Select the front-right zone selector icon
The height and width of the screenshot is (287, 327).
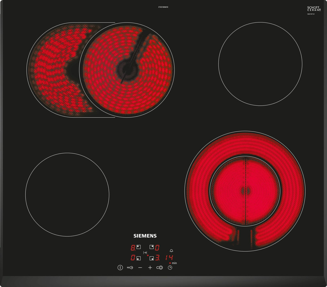[152, 258]
